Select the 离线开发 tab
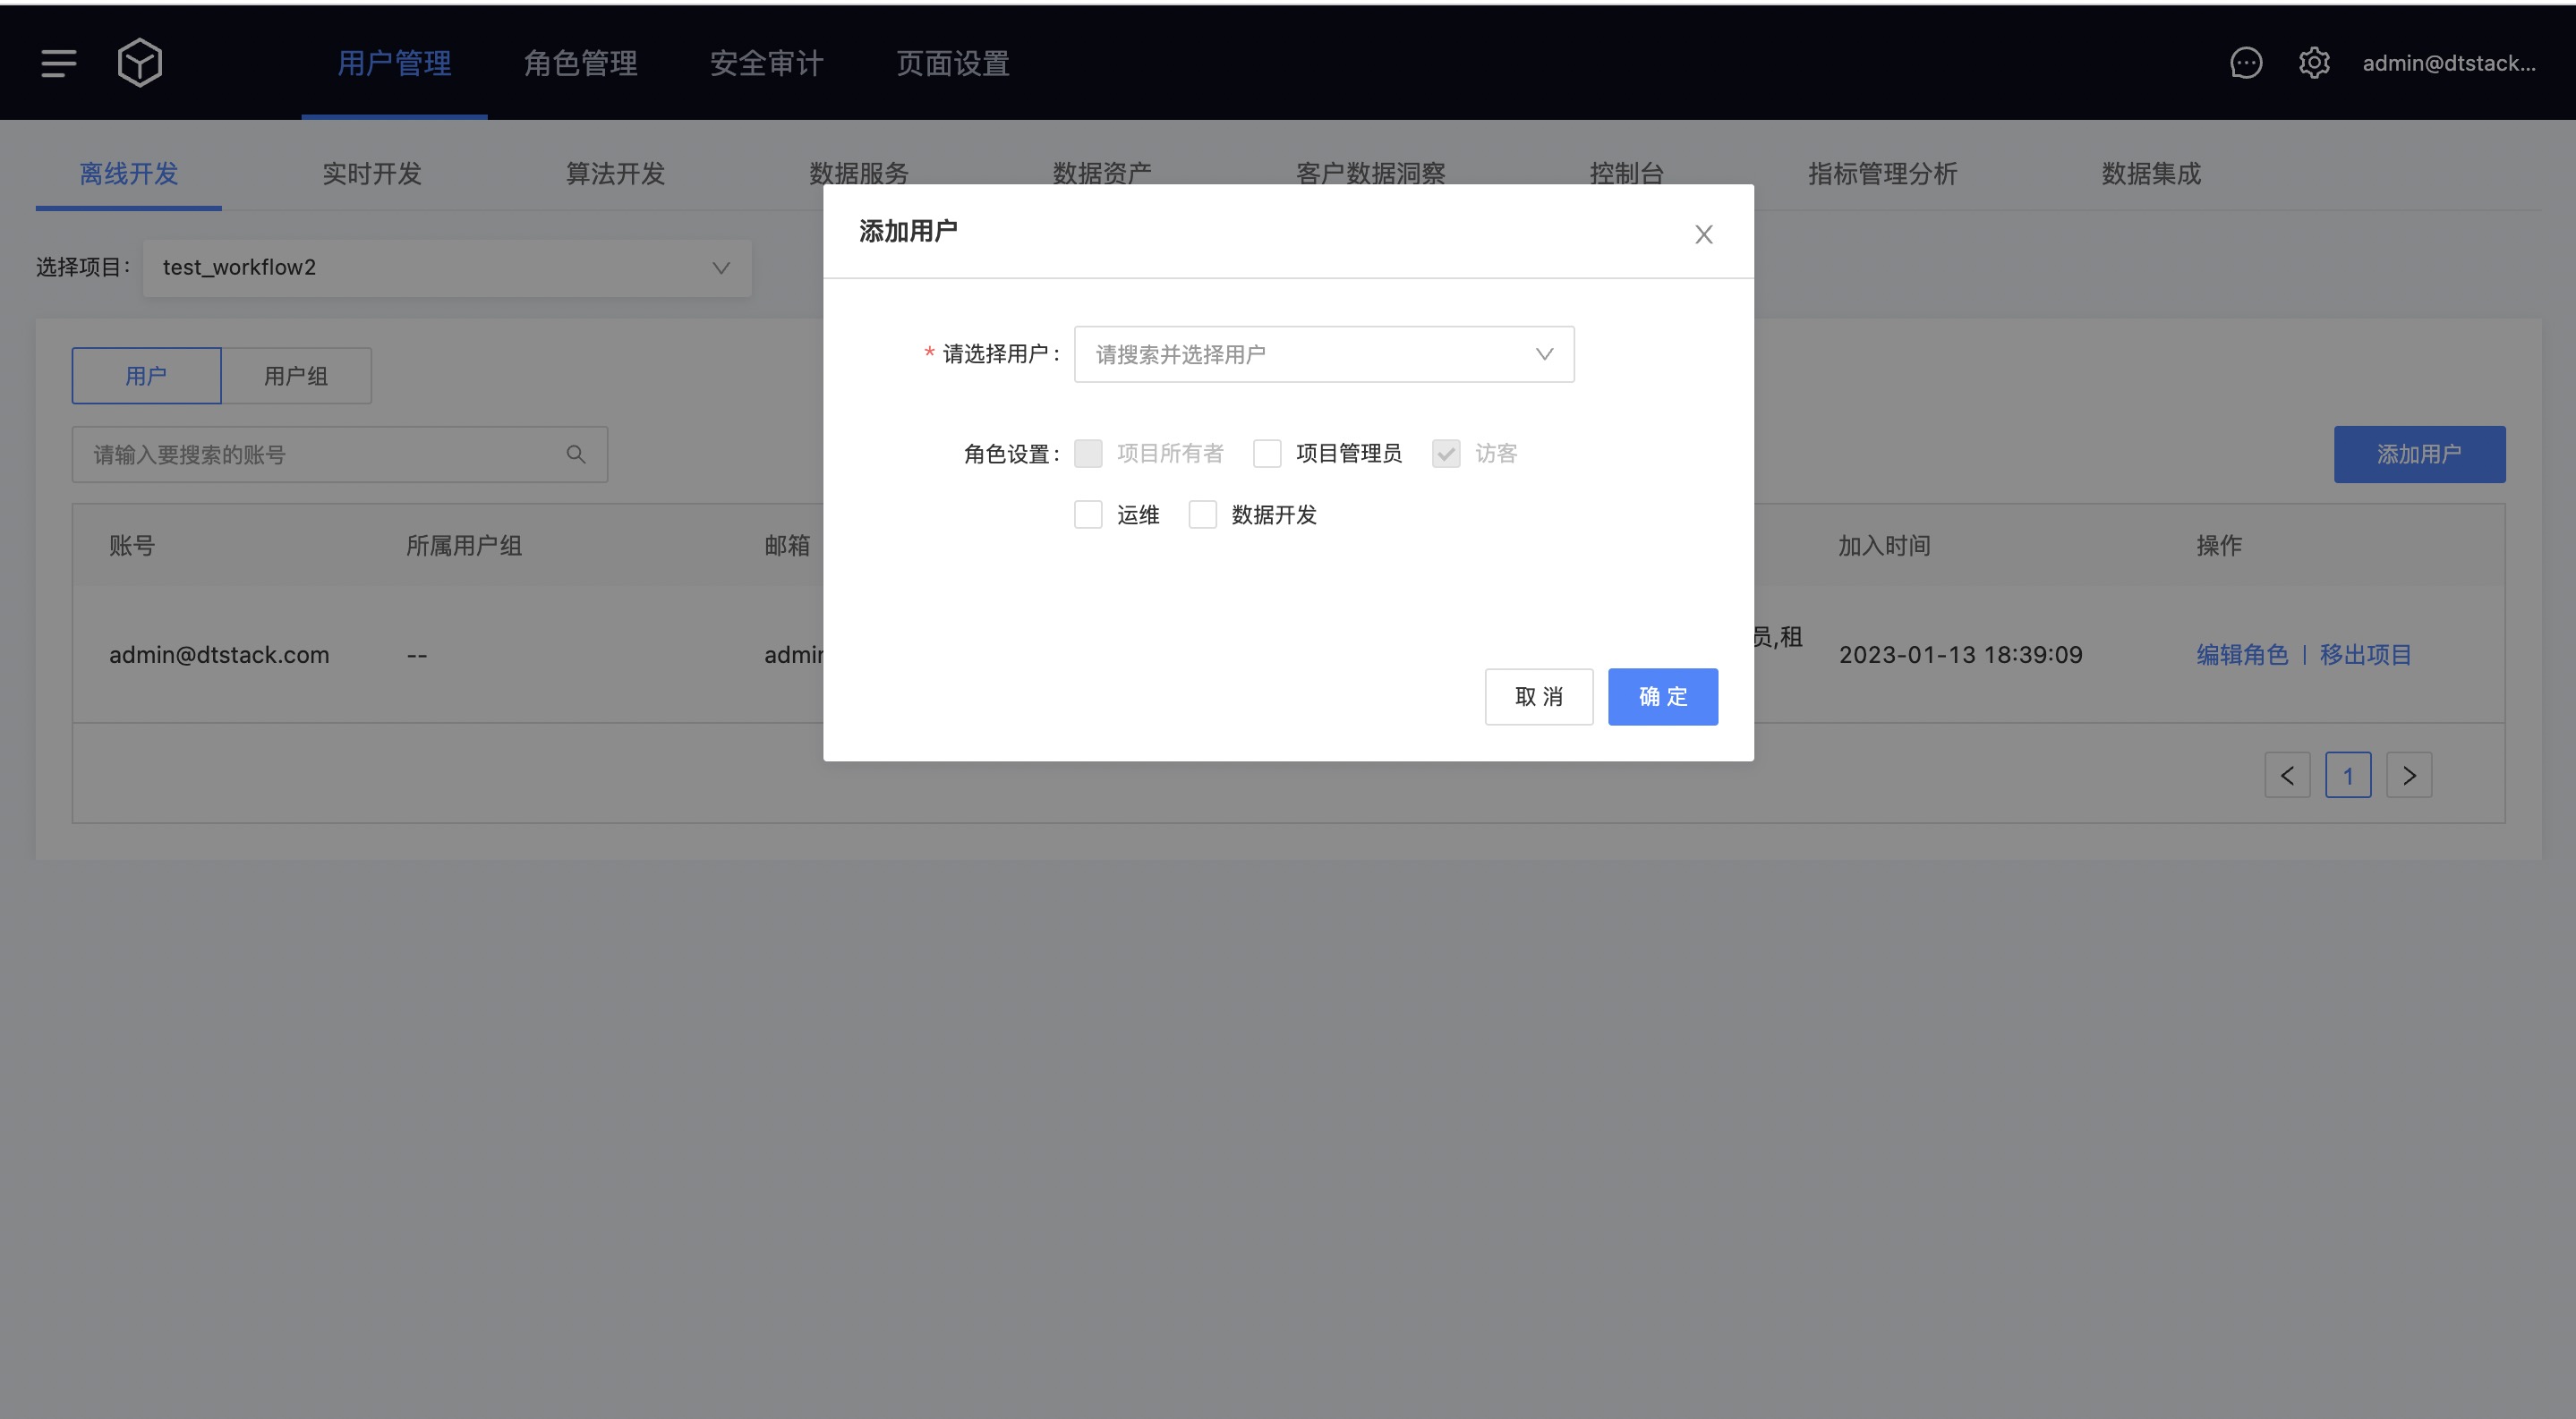 click(x=129, y=174)
